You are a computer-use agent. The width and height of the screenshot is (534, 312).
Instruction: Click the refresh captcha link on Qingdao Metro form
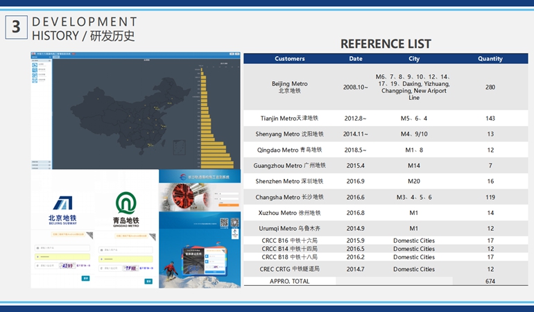pos(146,268)
